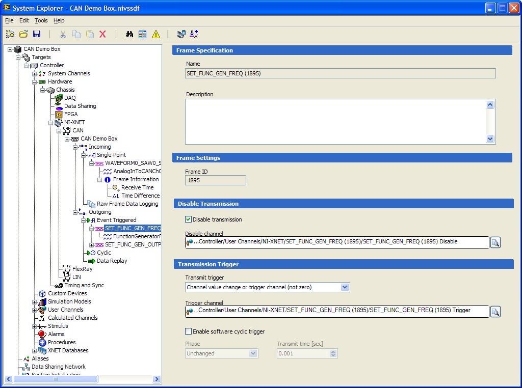Enable software cyclic trigger checkbox
This screenshot has width=522, height=388.
pos(189,331)
